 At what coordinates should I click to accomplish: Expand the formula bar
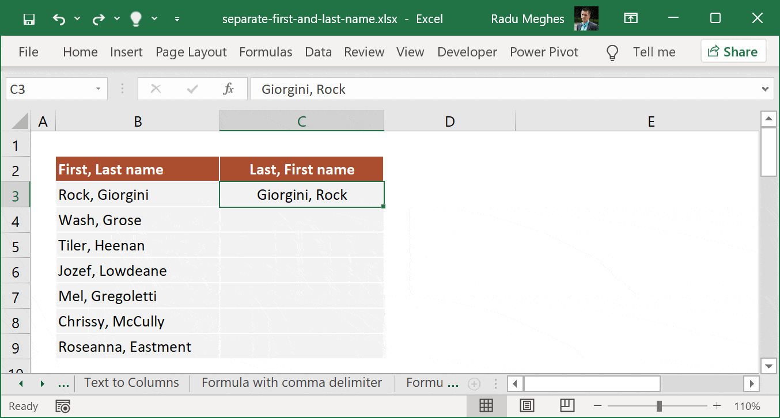tap(764, 89)
